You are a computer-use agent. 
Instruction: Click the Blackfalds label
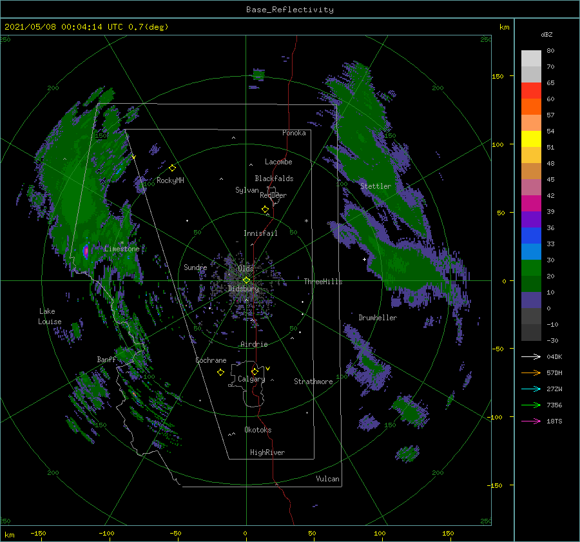(x=274, y=179)
